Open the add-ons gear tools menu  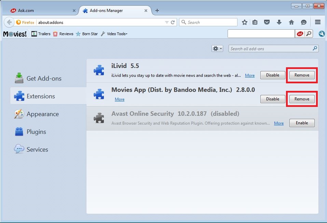click(217, 48)
